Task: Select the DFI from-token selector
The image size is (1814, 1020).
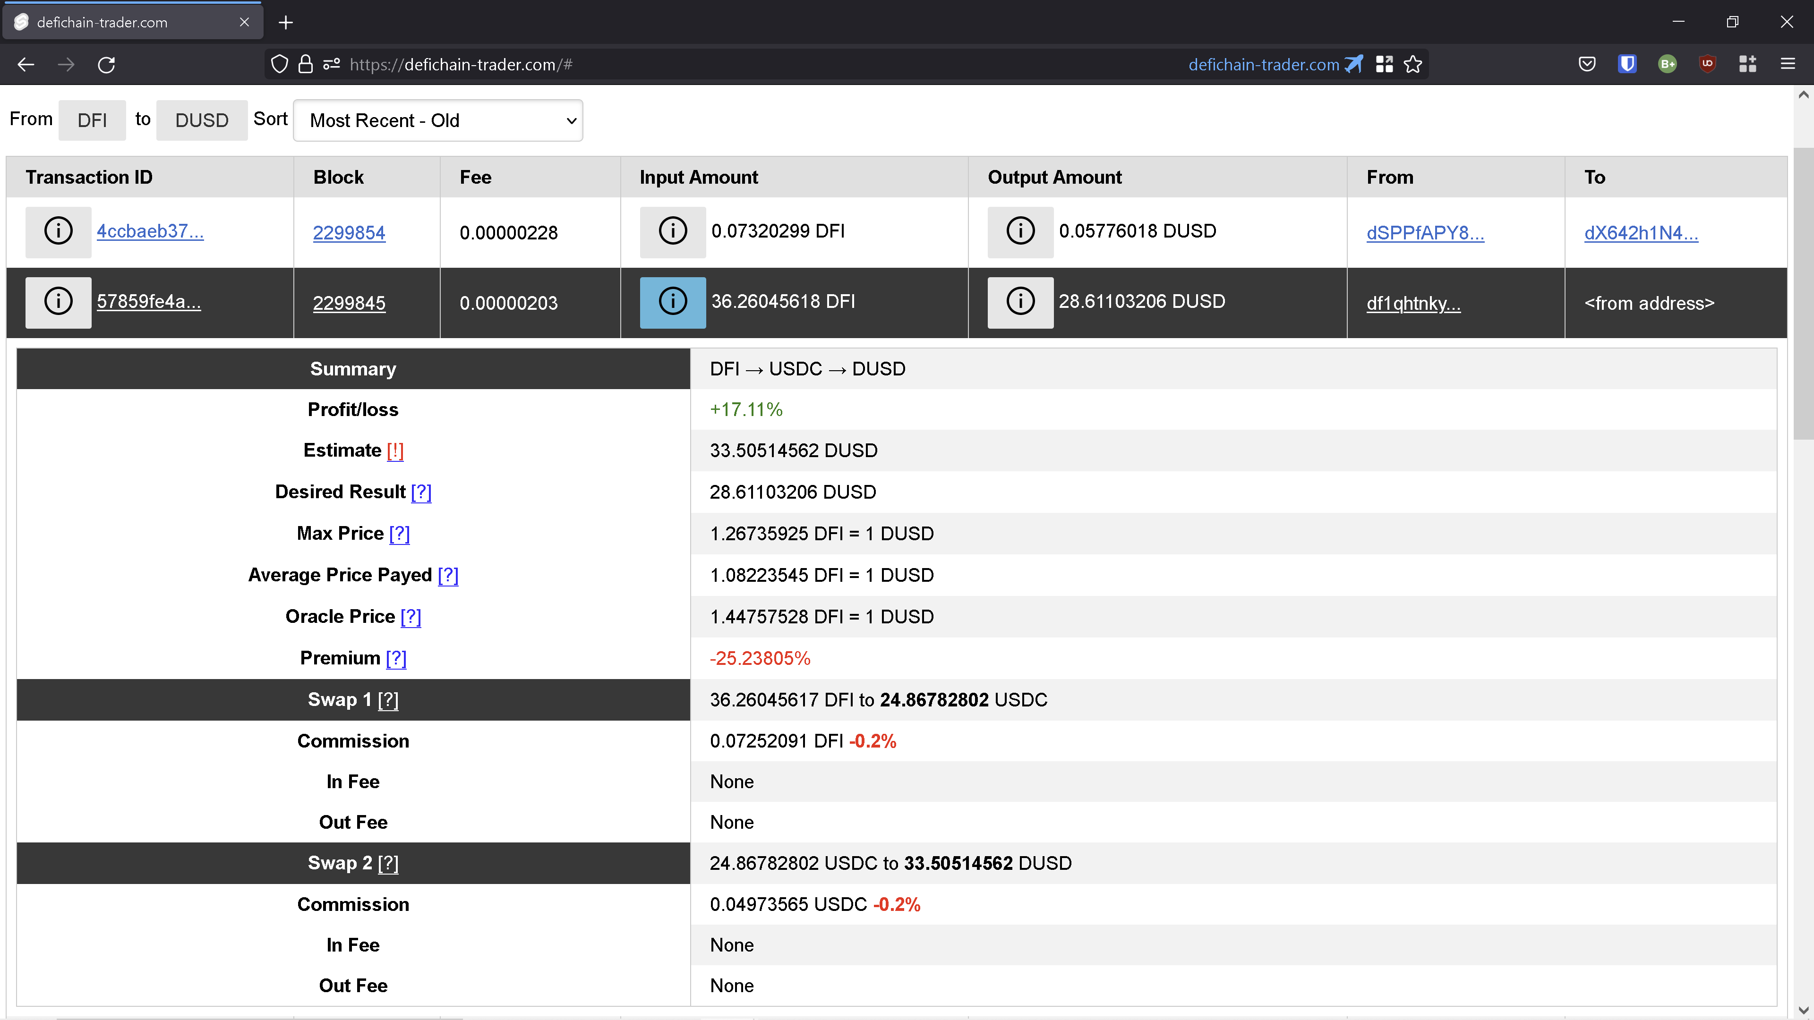Action: (x=92, y=120)
